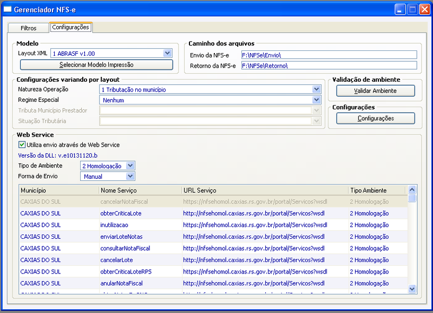The height and width of the screenshot is (313, 433).
Task: Expand the Natureza Operação dropdown
Action: 317,89
